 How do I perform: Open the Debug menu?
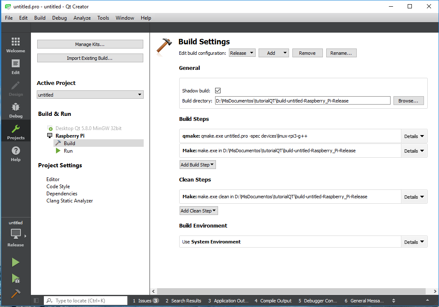click(x=59, y=18)
